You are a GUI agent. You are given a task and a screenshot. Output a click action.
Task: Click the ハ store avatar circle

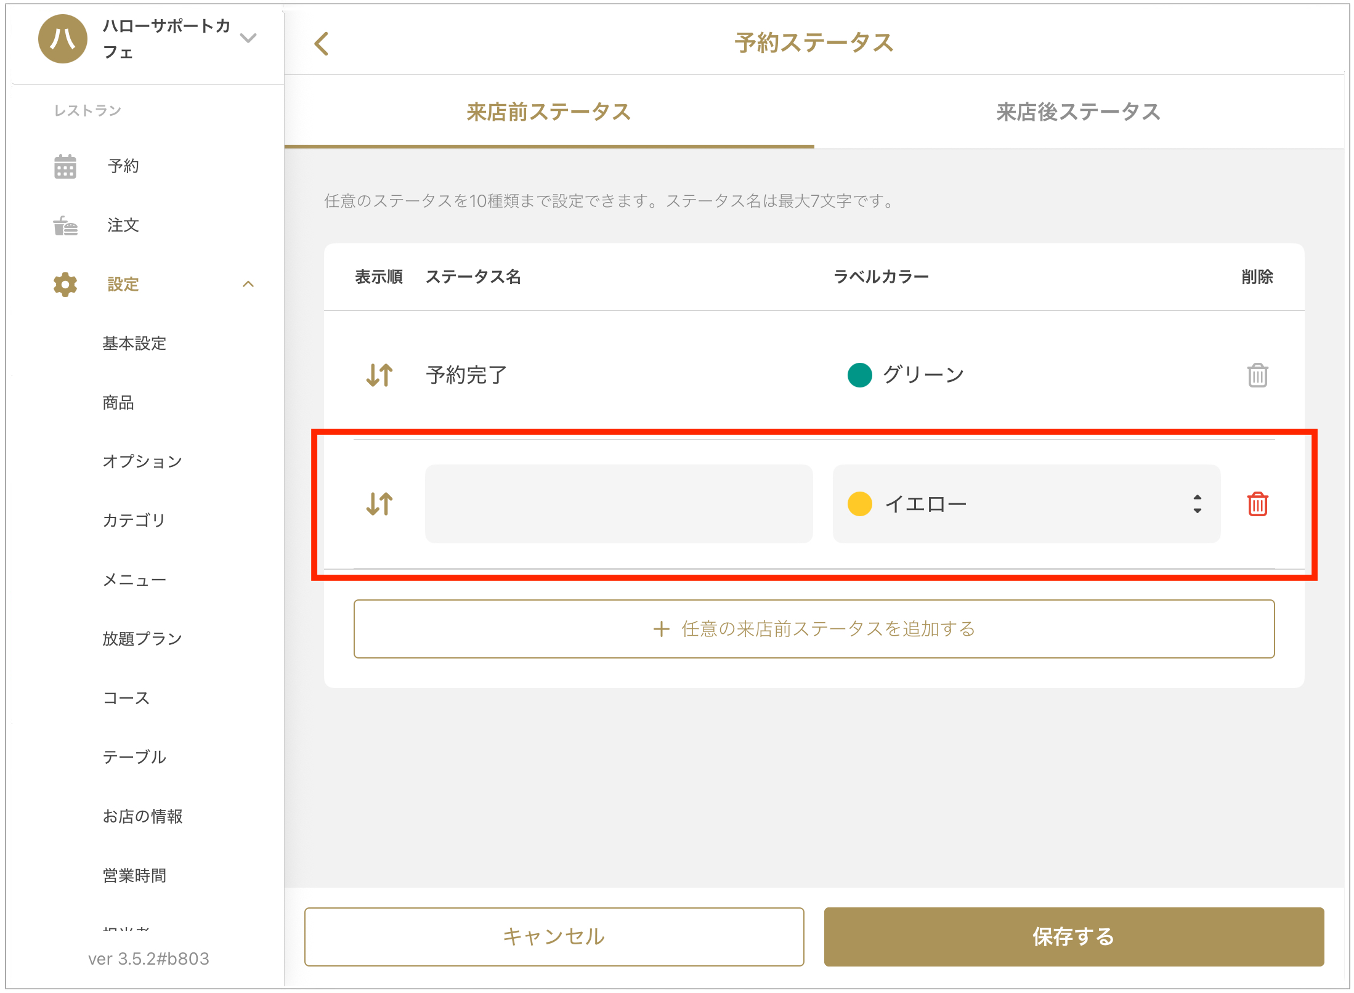point(63,39)
